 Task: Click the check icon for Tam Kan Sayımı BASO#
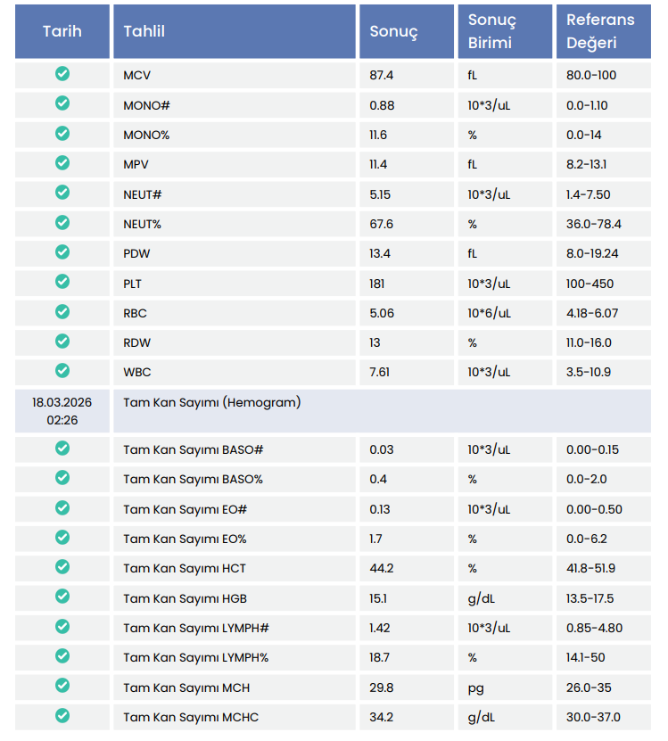point(62,449)
